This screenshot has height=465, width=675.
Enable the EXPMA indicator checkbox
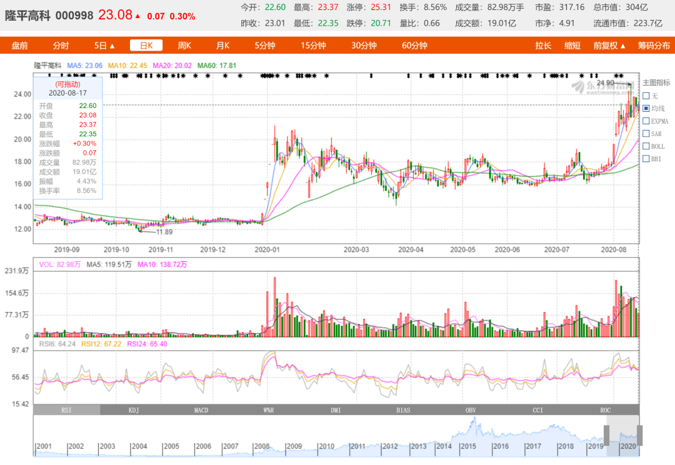pyautogui.click(x=646, y=121)
